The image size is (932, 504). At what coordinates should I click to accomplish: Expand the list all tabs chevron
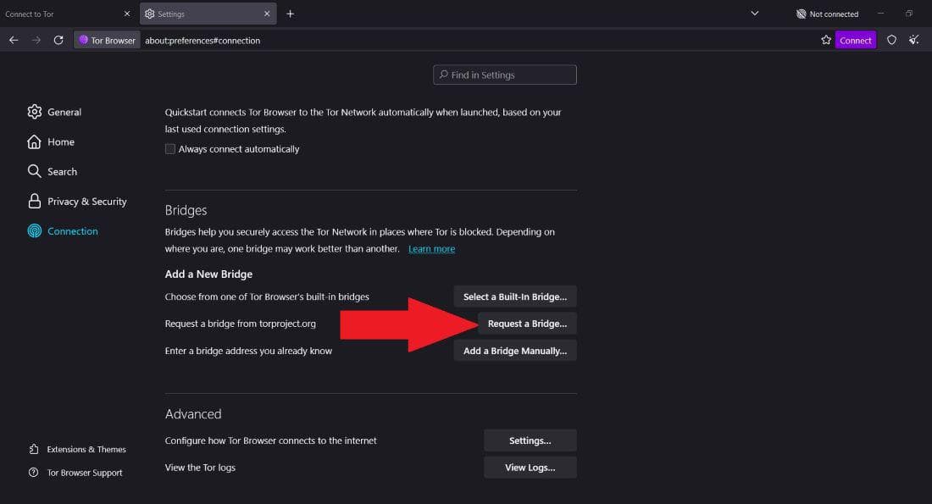(754, 13)
